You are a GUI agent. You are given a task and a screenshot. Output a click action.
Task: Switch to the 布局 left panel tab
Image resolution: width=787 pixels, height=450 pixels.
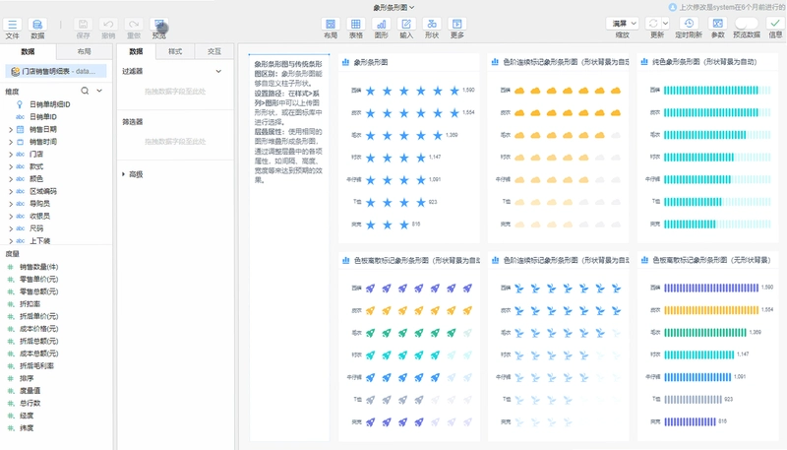84,51
